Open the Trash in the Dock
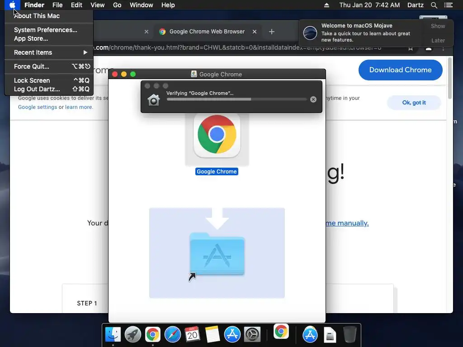Viewport: 463px width, 347px height. pyautogui.click(x=350, y=334)
